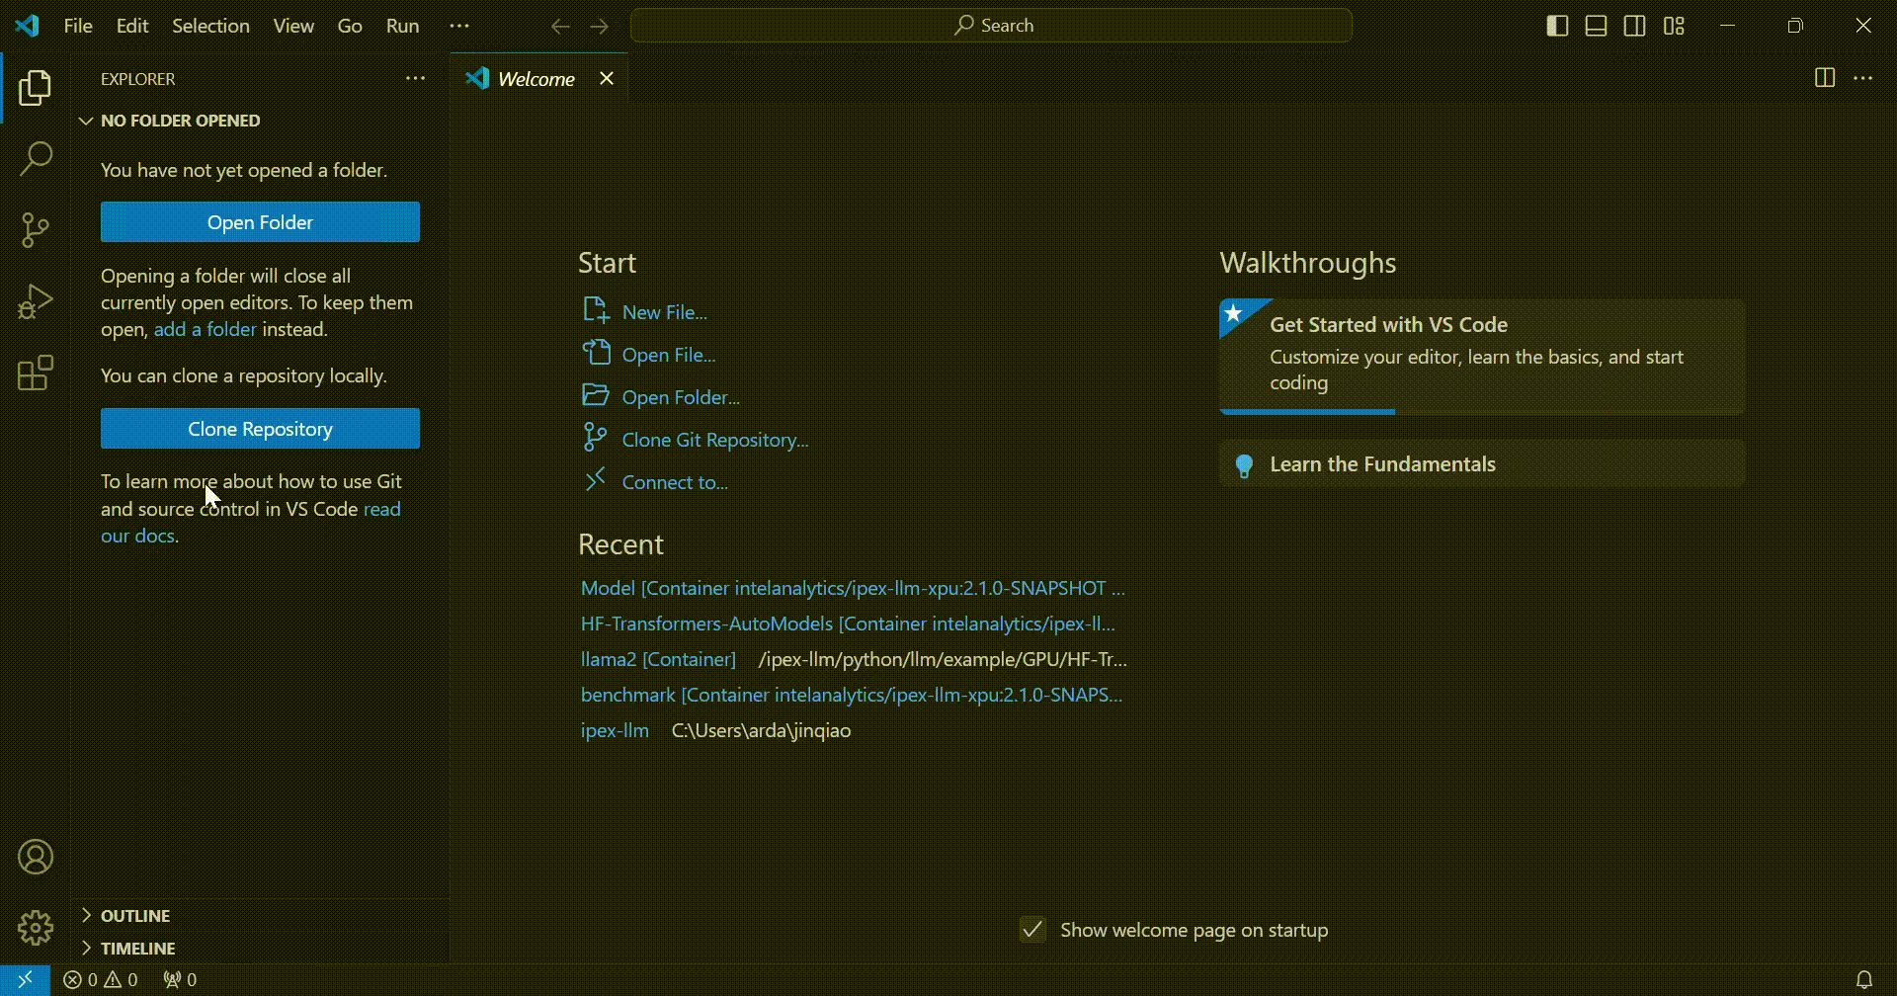Click the remote window indicator in status bar
The image size is (1897, 996).
[25, 979]
